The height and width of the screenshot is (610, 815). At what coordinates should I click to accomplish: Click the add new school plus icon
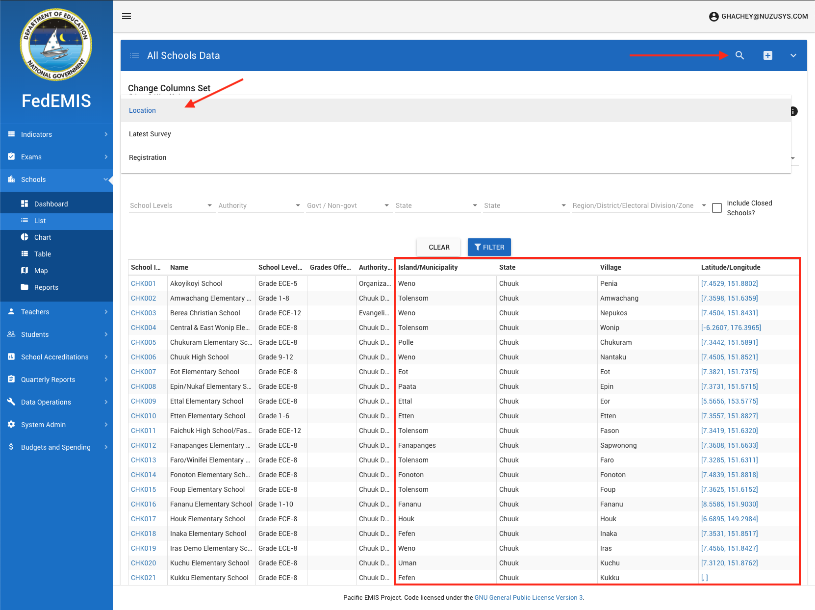(767, 55)
